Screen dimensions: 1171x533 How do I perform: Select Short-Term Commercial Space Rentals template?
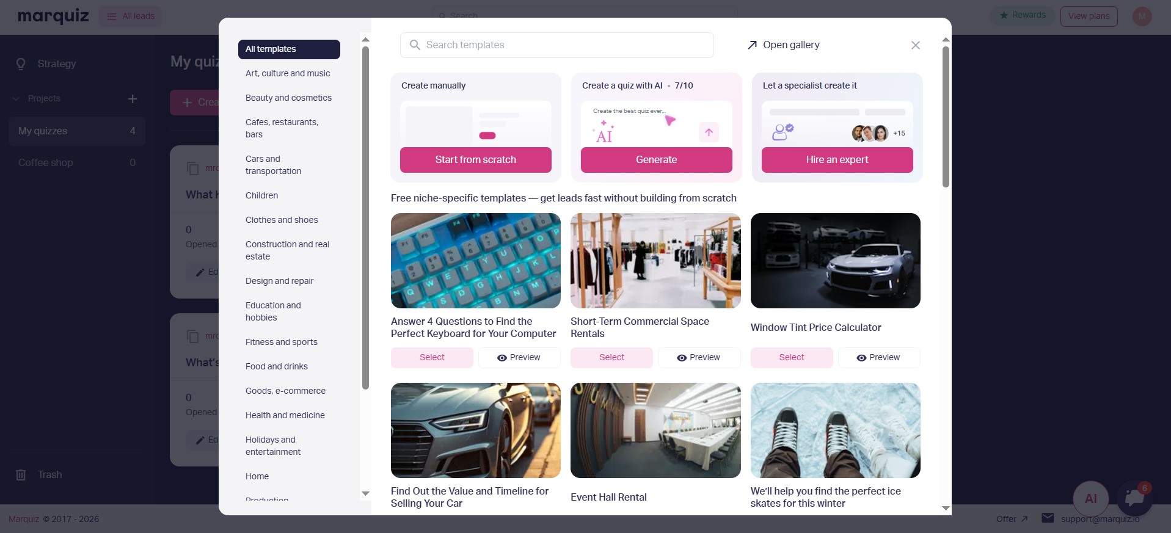click(x=611, y=358)
